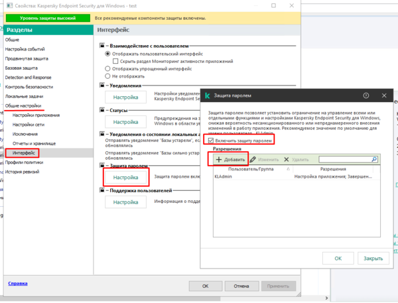Viewport: 398px width, 303px height.
Task: Select Отображать пользовательский интерфейс radio button
Action: point(107,54)
